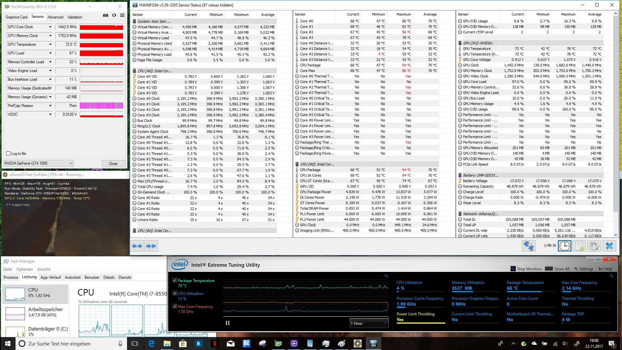Click the taskbar volume speaker icon
Viewport: 622px width, 350px height.
(565, 344)
